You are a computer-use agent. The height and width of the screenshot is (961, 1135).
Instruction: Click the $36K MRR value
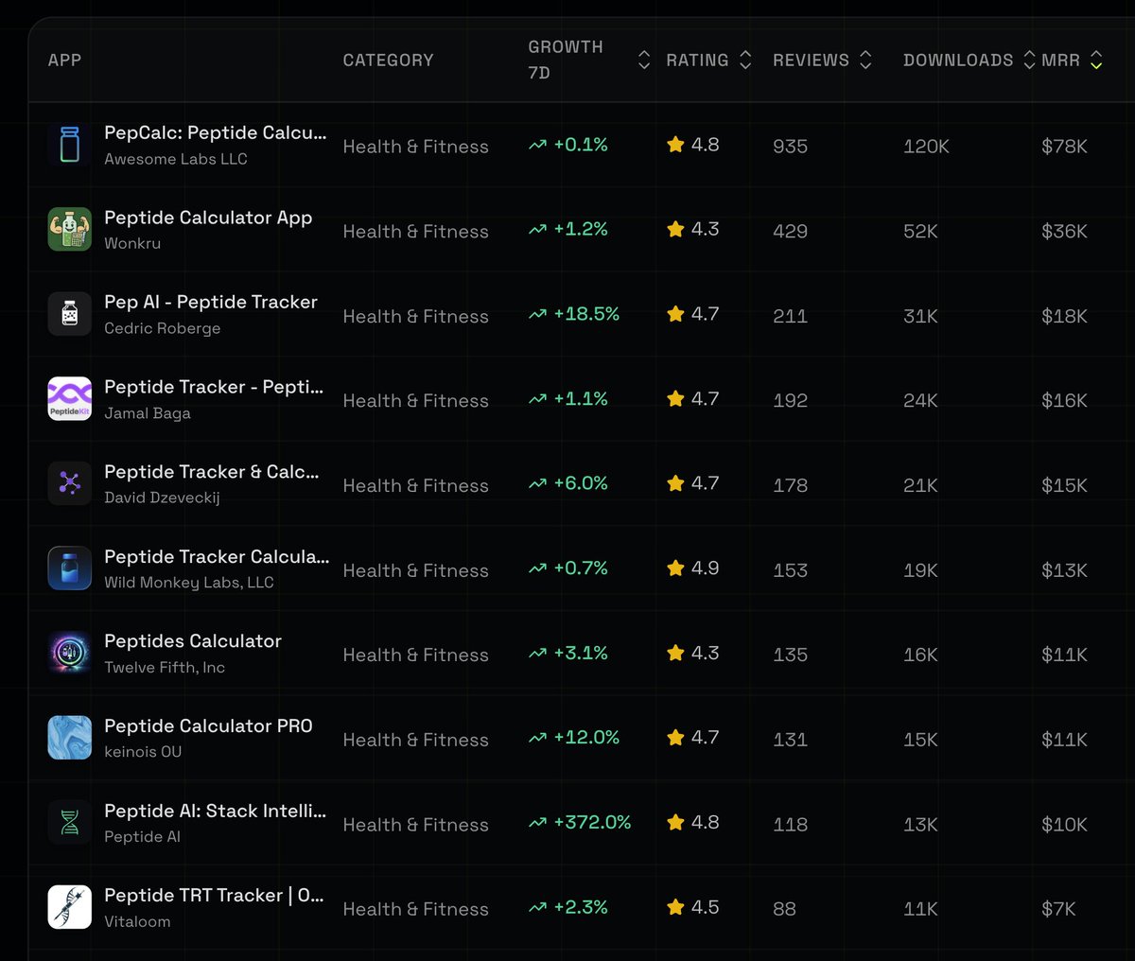1064,231
